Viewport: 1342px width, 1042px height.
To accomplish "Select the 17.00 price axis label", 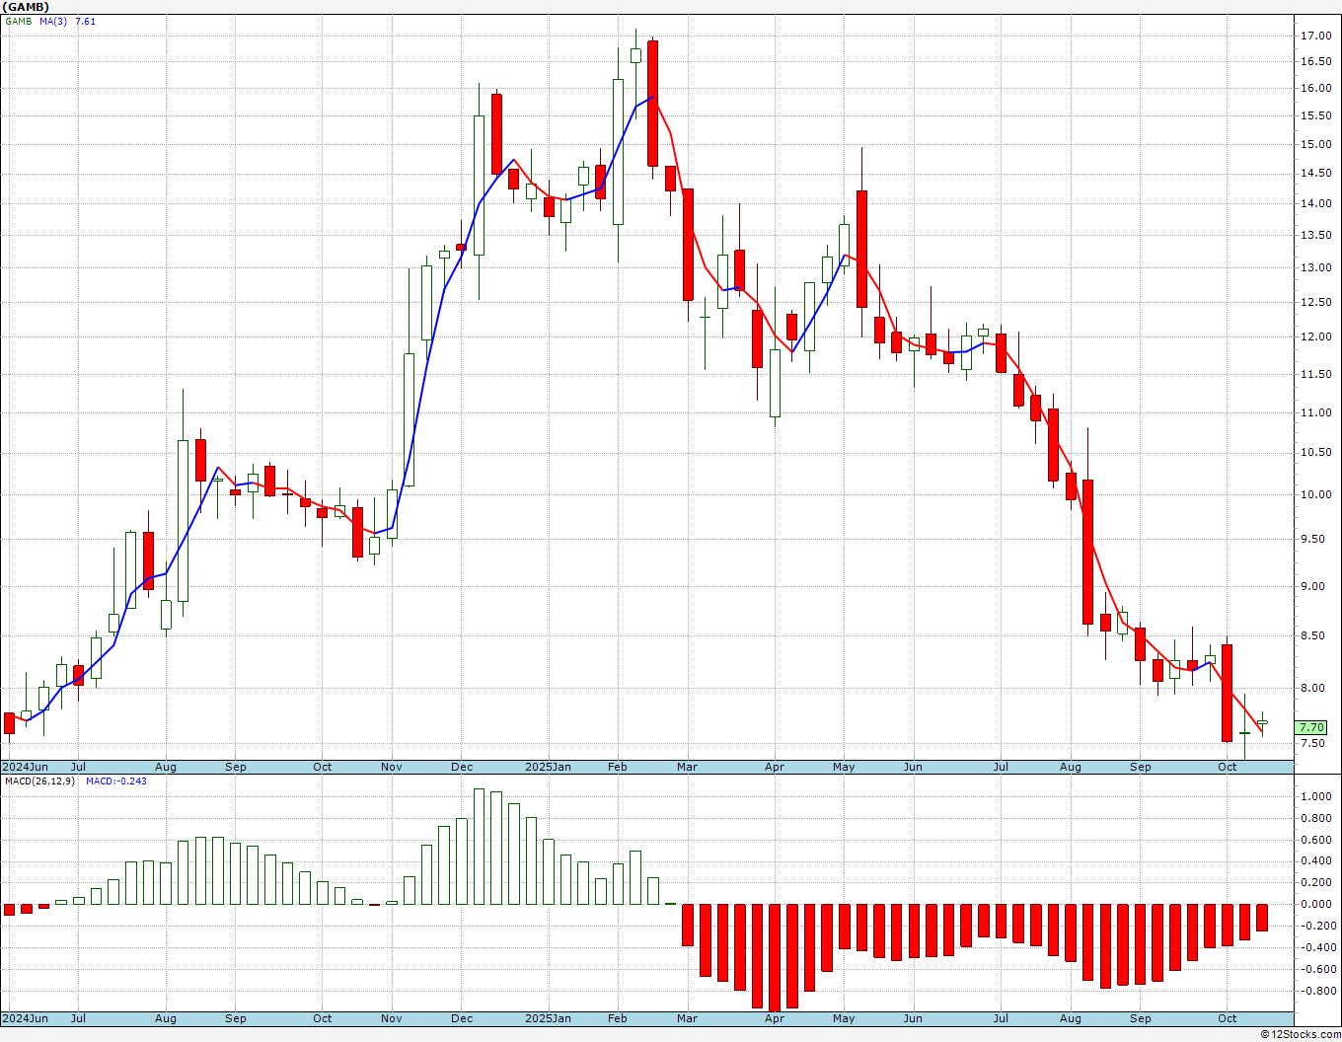I will click(x=1315, y=36).
